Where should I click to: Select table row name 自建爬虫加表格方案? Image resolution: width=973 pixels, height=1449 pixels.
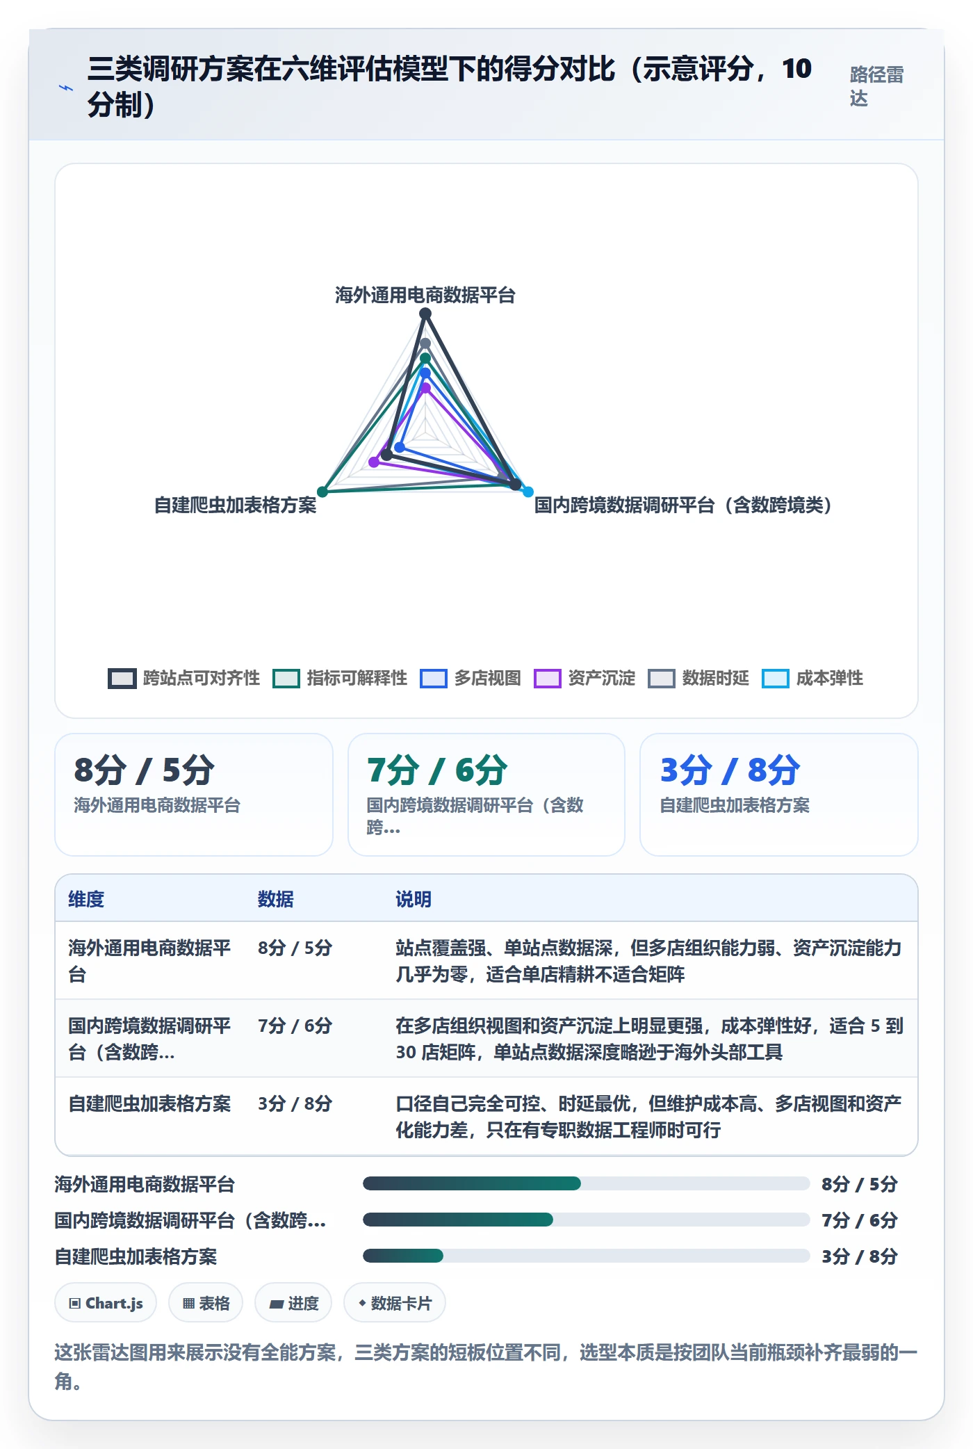point(150,1103)
